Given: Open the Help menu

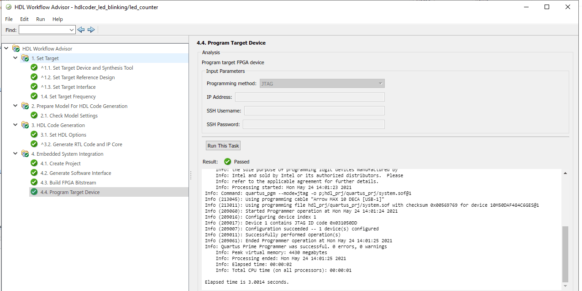Looking at the screenshot, I should (58, 19).
